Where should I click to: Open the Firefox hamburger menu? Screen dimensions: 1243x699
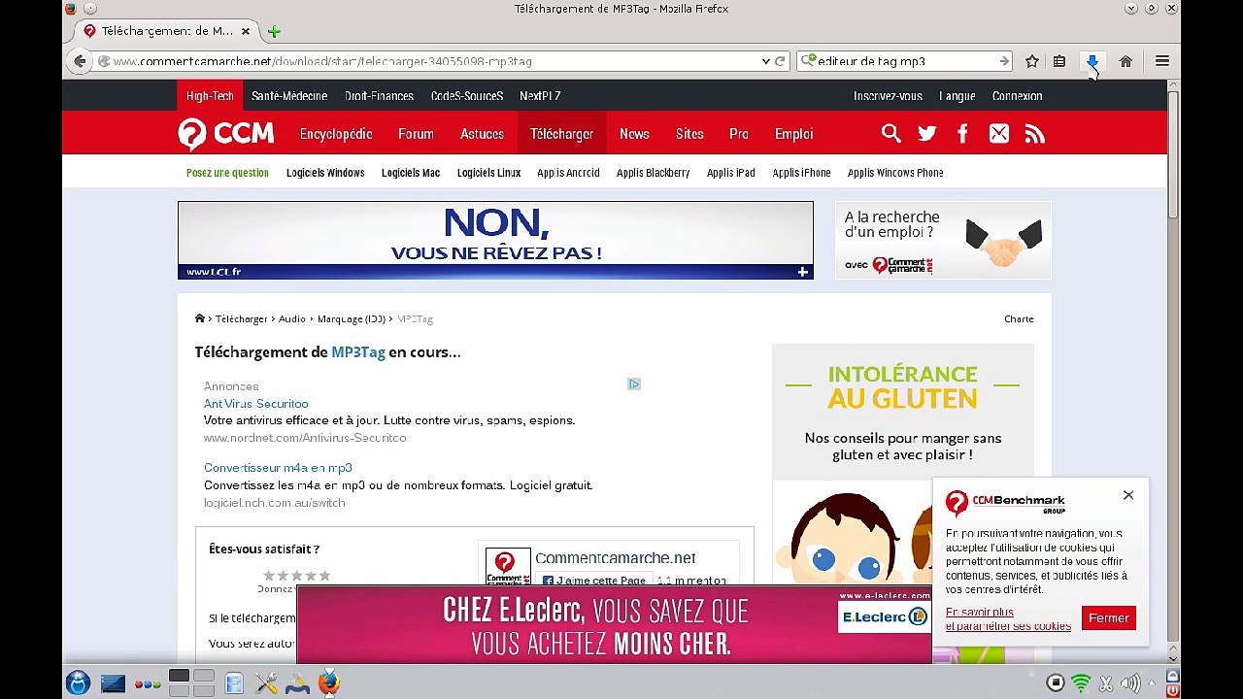point(1161,61)
